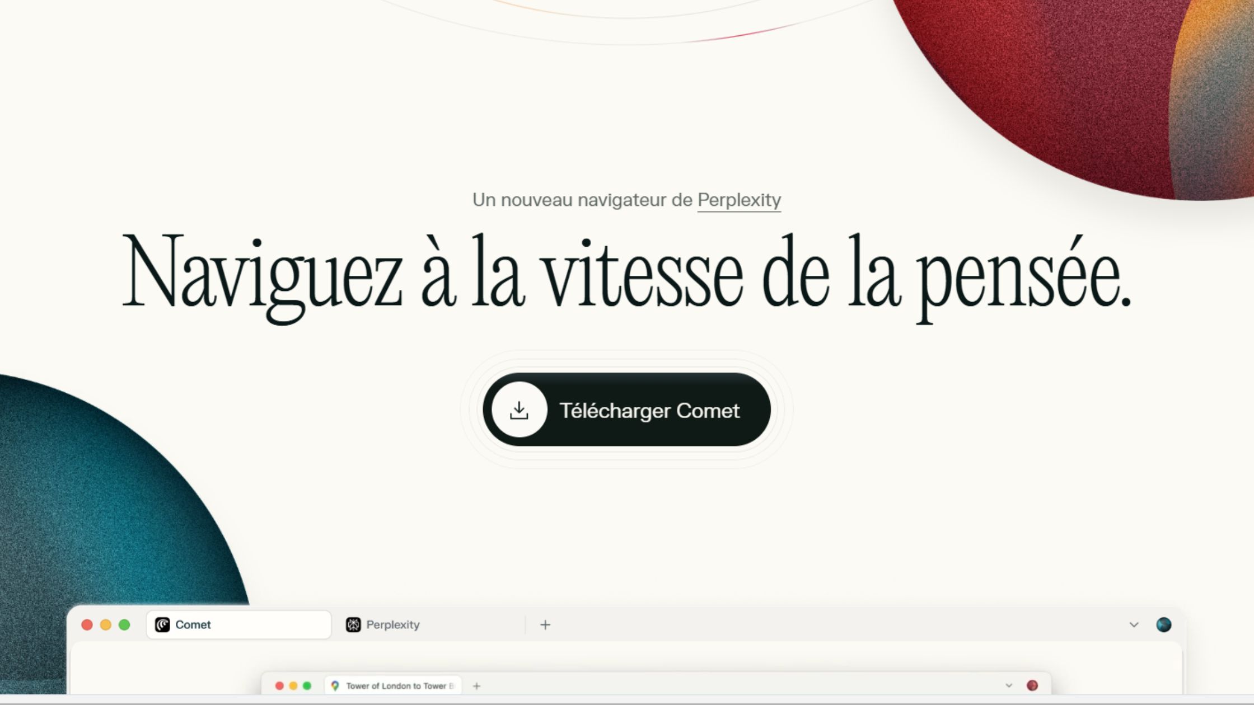Click the green dot of the inner browser window
The image size is (1254, 705).
[x=307, y=685]
